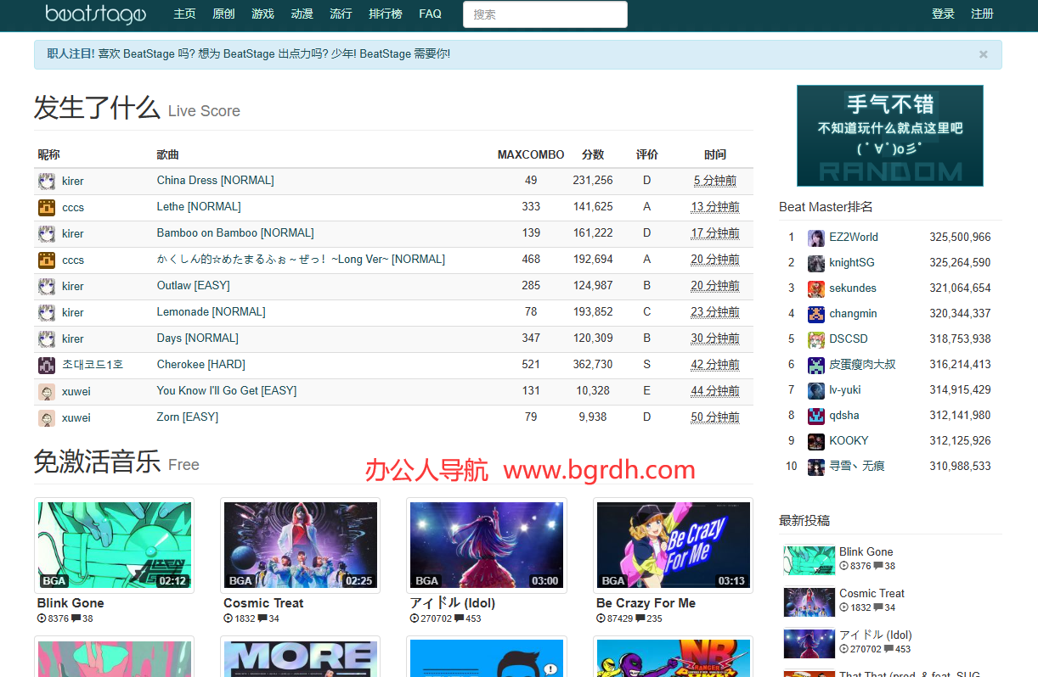Screen dimensions: 1038x677
Task: Open the 主页 navigation item
Action: (x=184, y=14)
